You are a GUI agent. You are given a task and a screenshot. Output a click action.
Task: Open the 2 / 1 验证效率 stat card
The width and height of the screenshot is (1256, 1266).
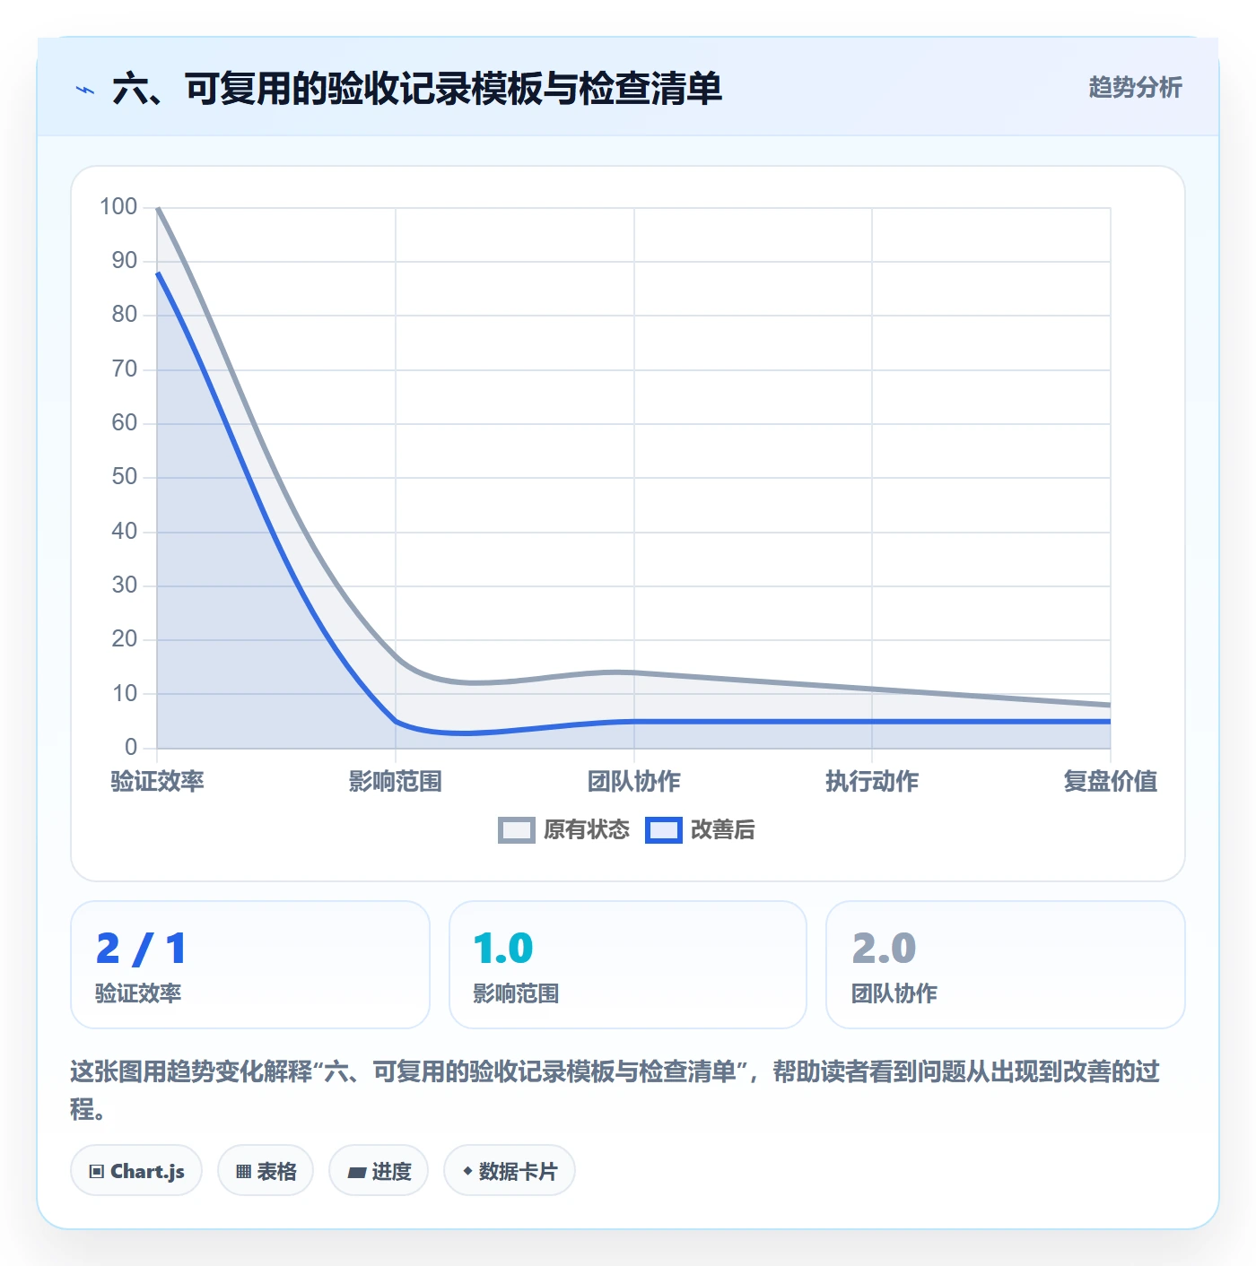coord(250,965)
